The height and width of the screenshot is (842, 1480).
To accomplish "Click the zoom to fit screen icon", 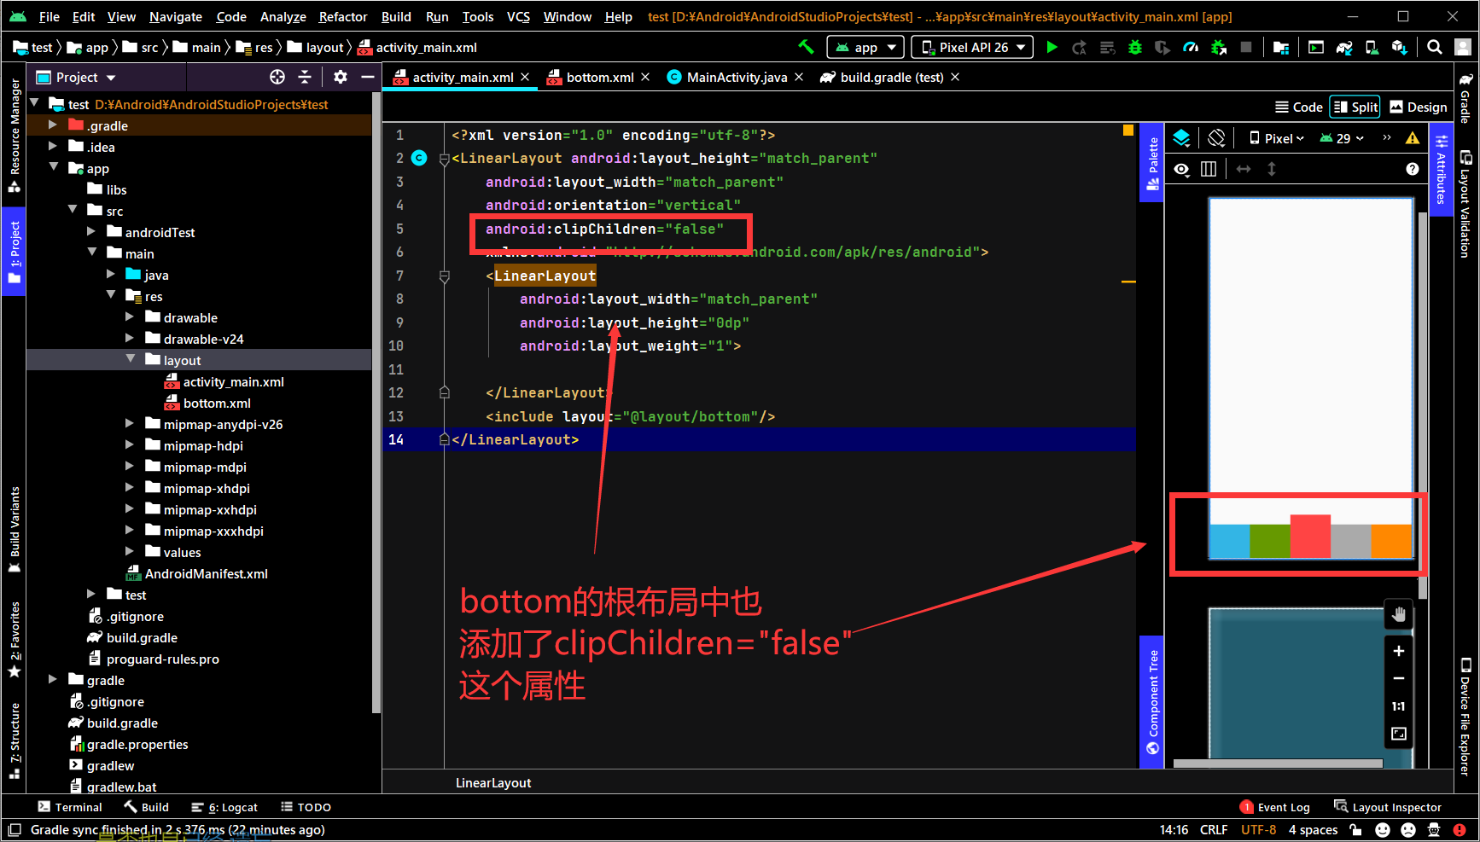I will (x=1398, y=734).
